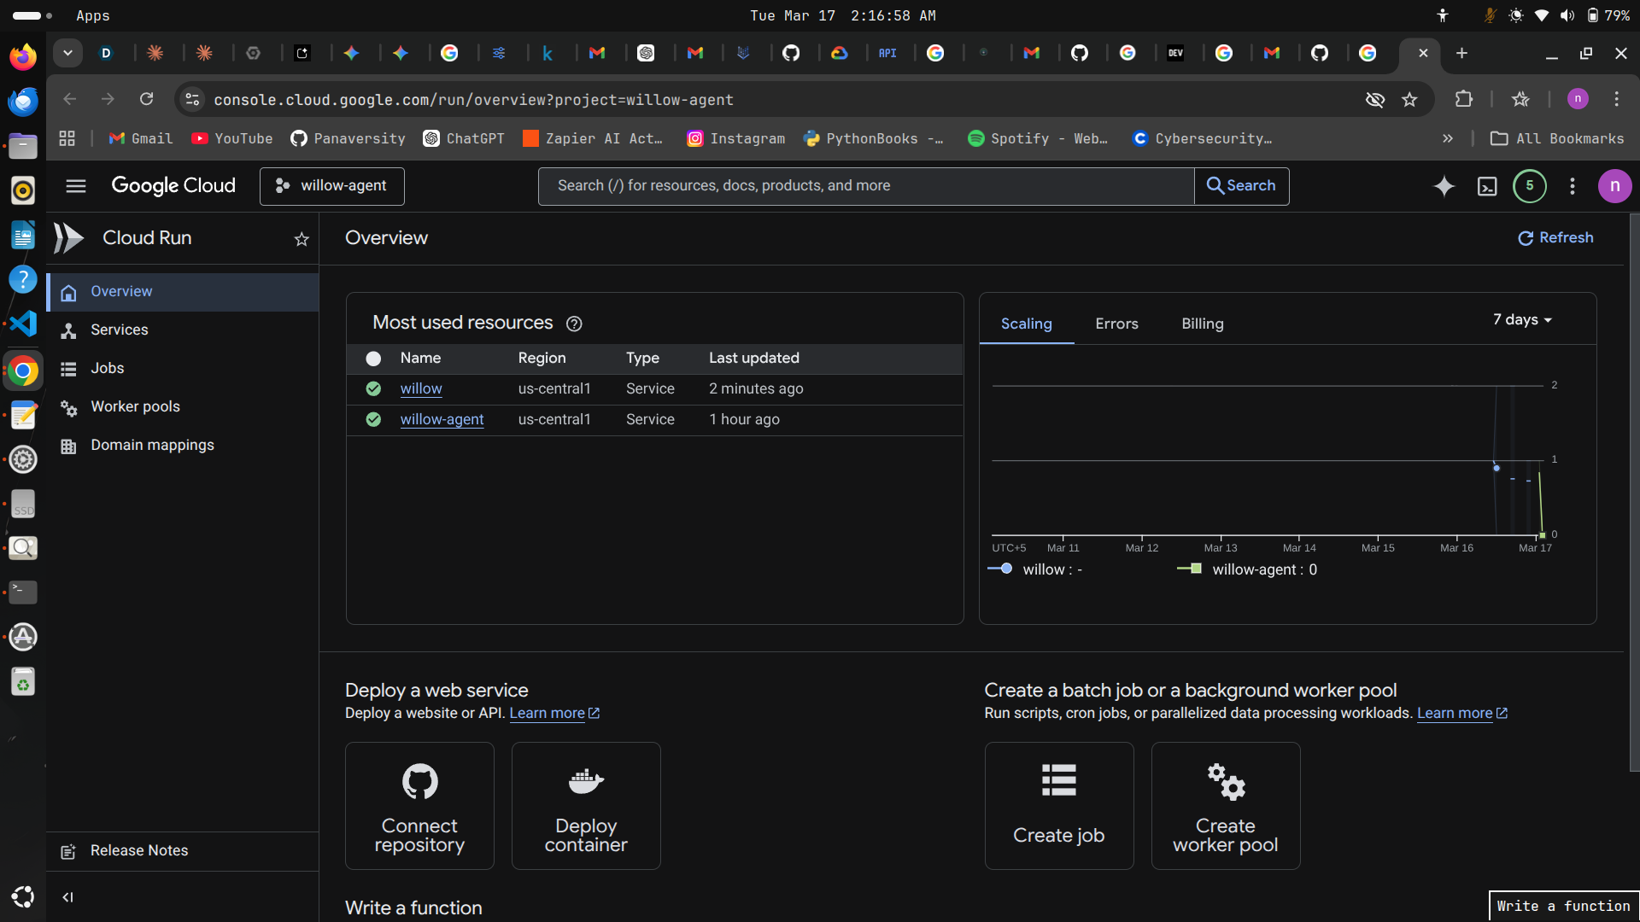
Task: Open Google Cloud navigation hamburger menu
Action: (x=76, y=186)
